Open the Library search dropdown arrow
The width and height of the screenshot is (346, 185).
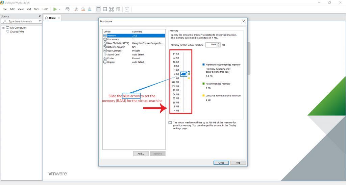coord(40,21)
